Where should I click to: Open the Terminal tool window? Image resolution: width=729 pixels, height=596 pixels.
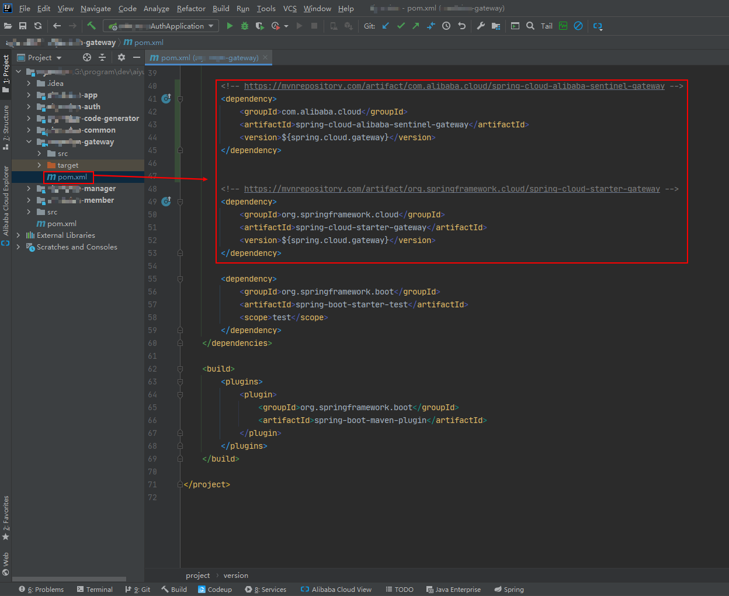tap(95, 589)
